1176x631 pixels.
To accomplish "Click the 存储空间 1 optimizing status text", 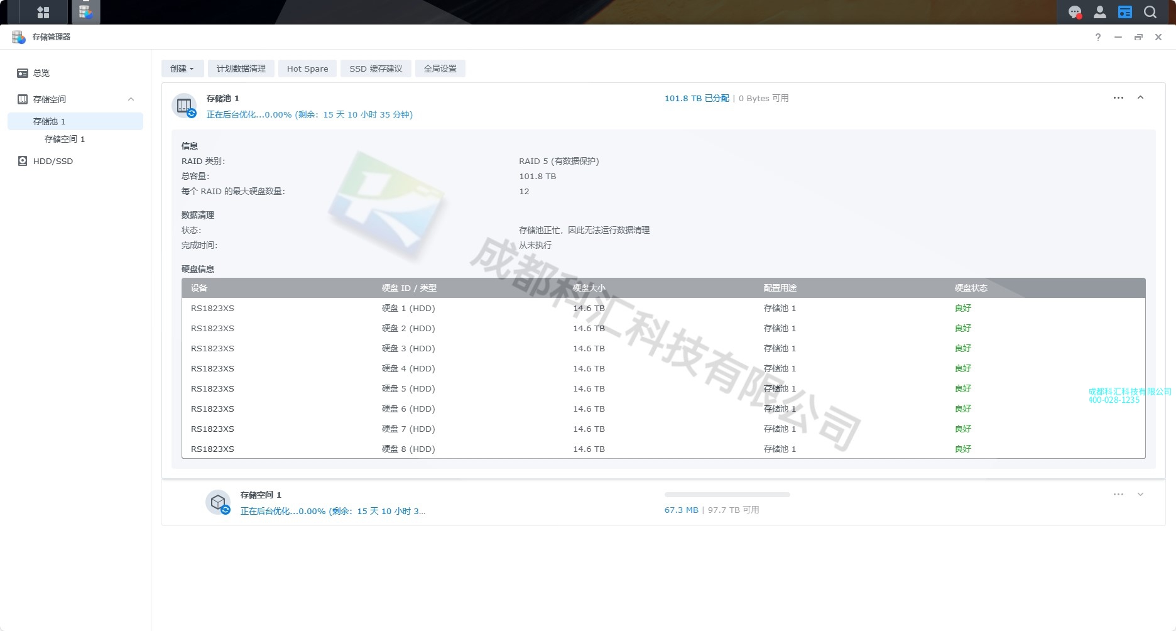I will click(333, 511).
